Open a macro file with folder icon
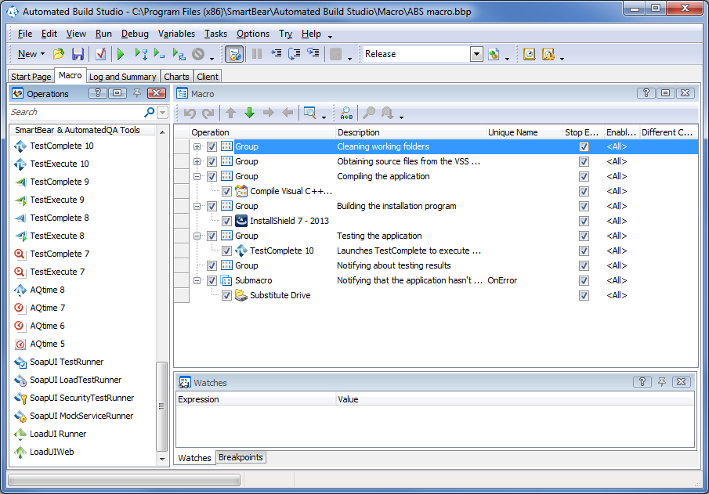This screenshot has width=709, height=494. point(58,54)
